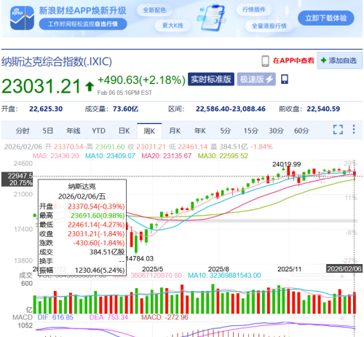Select the 月K chart tab

tap(175, 131)
